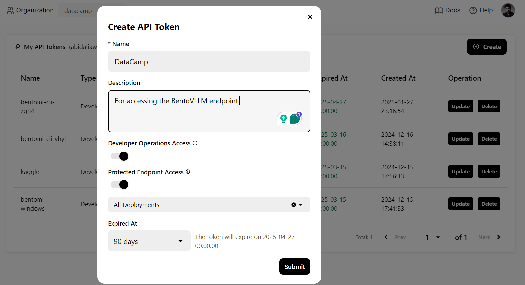Click the Description text area
525x285 pixels.
tap(209, 111)
